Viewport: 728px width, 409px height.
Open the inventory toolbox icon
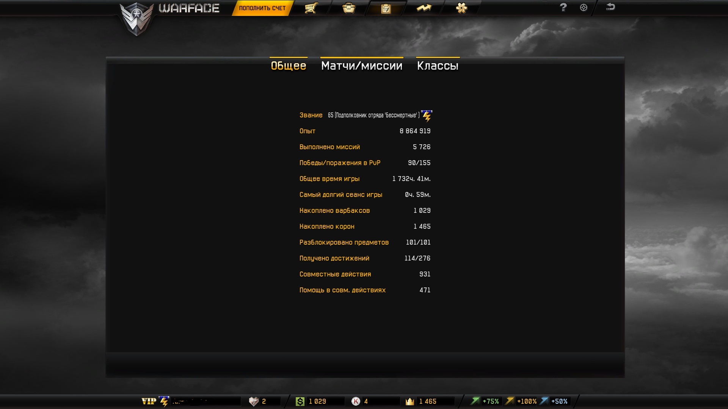348,8
